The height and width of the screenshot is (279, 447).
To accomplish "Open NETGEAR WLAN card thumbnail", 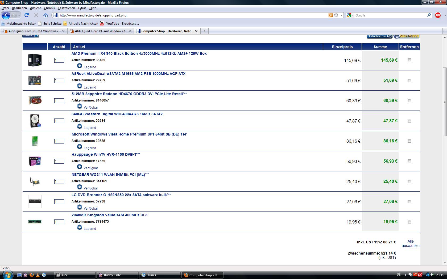I will tap(35, 181).
